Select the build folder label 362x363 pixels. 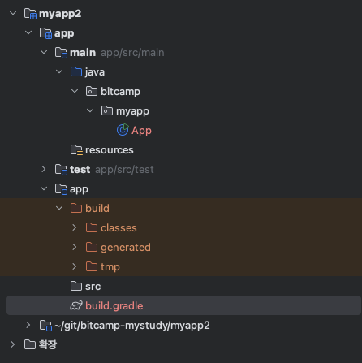tap(97, 209)
